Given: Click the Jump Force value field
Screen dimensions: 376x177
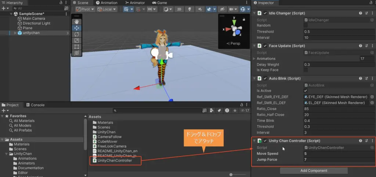Looking at the screenshot, I should pos(339,159).
